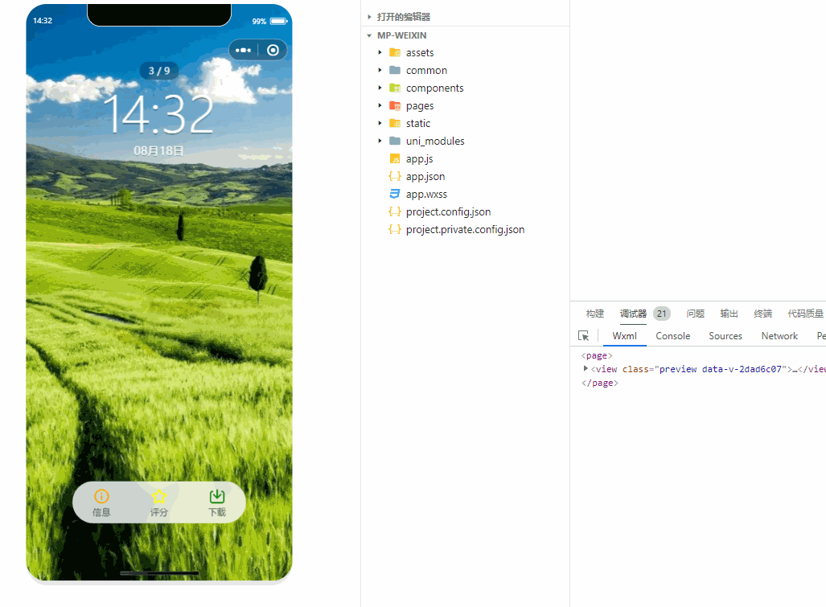Image resolution: width=826 pixels, height=607 pixels.
Task: Click the assets folder icon
Action: coord(395,52)
